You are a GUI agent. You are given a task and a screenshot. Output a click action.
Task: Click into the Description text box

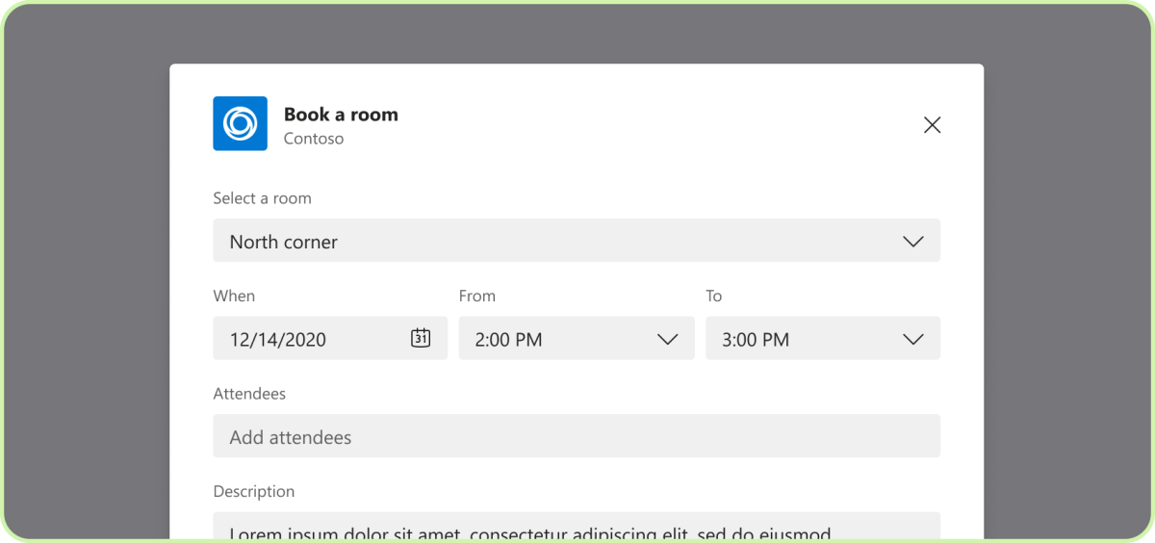576,528
